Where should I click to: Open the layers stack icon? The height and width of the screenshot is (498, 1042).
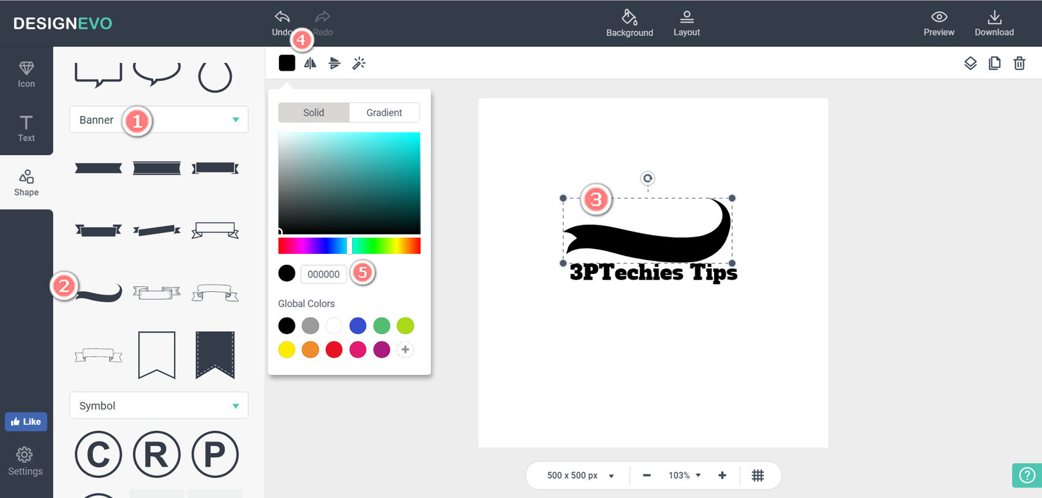(x=970, y=64)
